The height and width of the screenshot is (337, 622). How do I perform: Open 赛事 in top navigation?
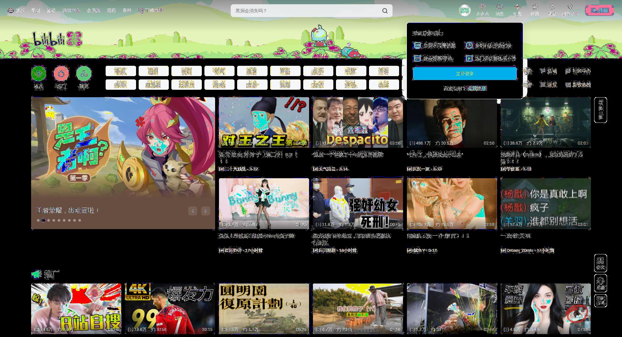tap(127, 10)
